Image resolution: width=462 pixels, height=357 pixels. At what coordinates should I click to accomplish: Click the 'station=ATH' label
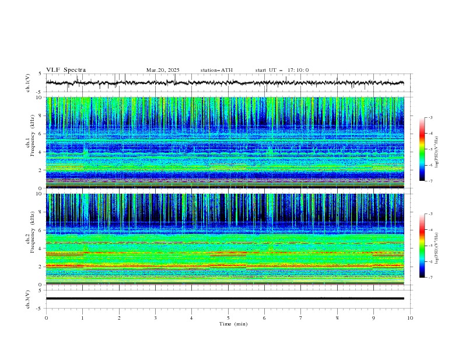point(216,70)
